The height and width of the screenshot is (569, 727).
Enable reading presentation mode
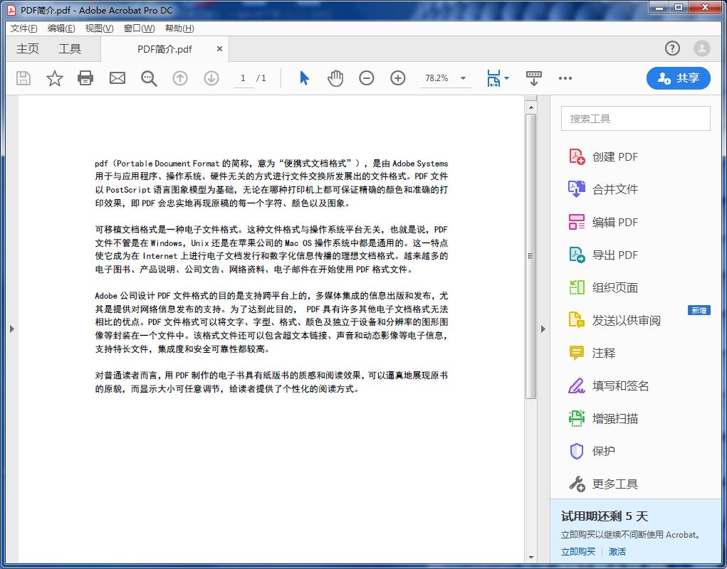click(533, 78)
